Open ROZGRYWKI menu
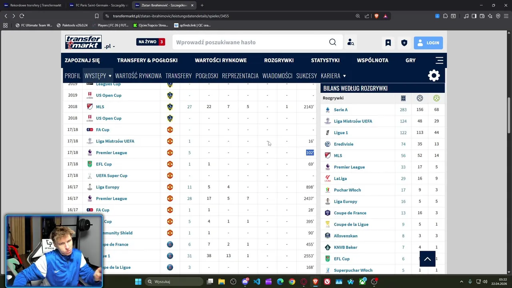Viewport: 512px width, 288px height. (279, 60)
